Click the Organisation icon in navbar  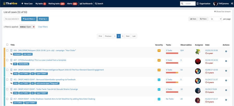pyautogui.click(x=198, y=4)
